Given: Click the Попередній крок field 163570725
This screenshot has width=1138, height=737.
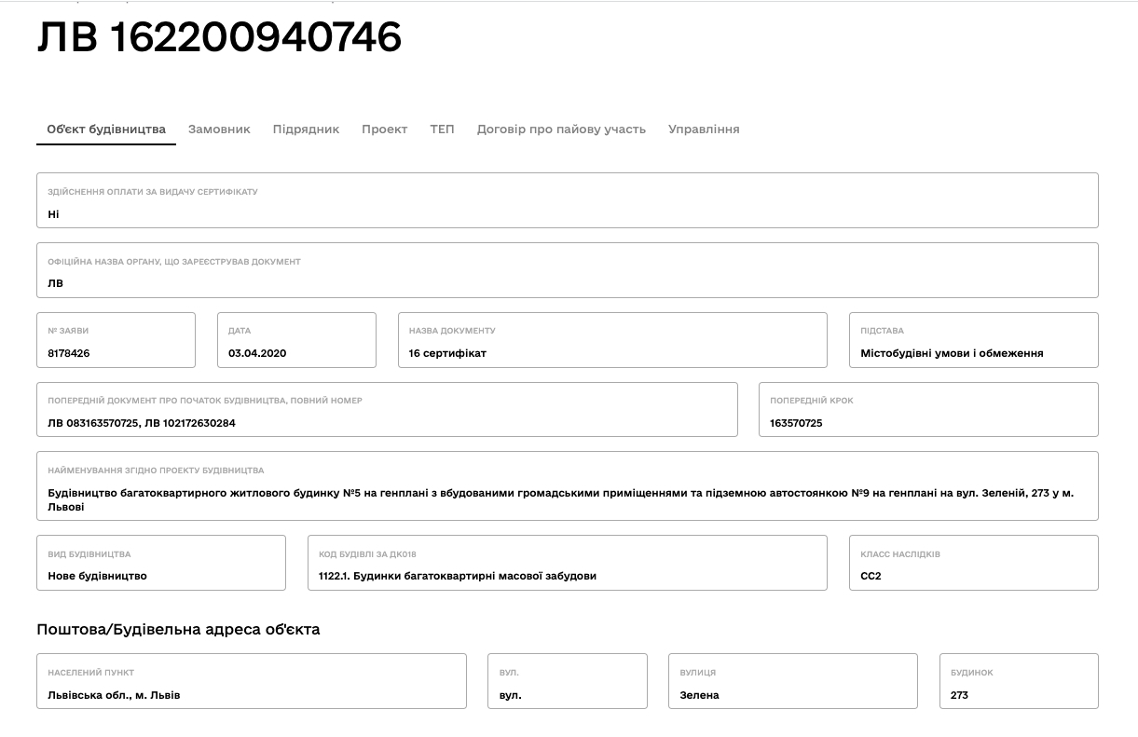Looking at the screenshot, I should (928, 409).
